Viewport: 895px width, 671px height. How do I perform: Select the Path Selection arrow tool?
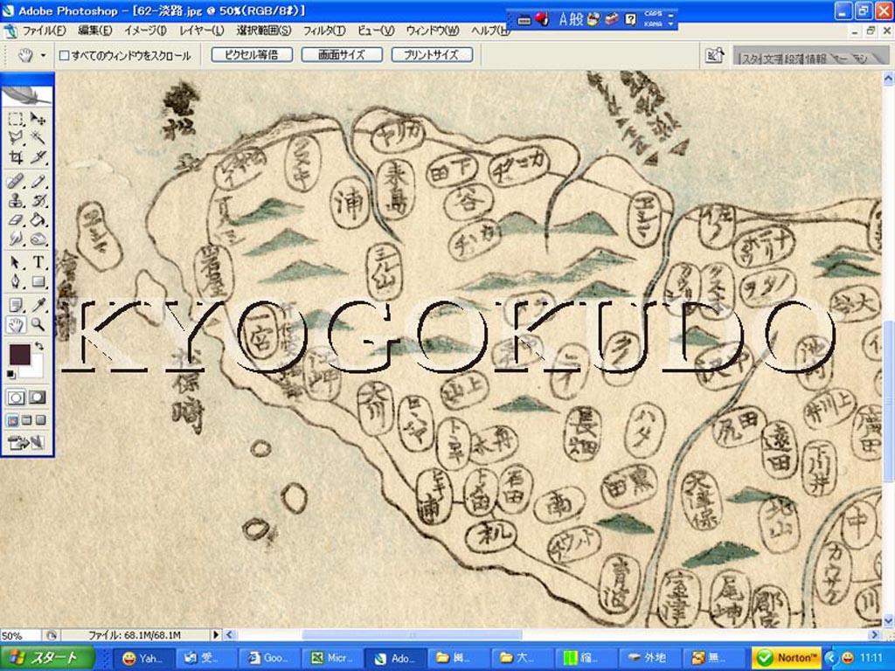(16, 262)
